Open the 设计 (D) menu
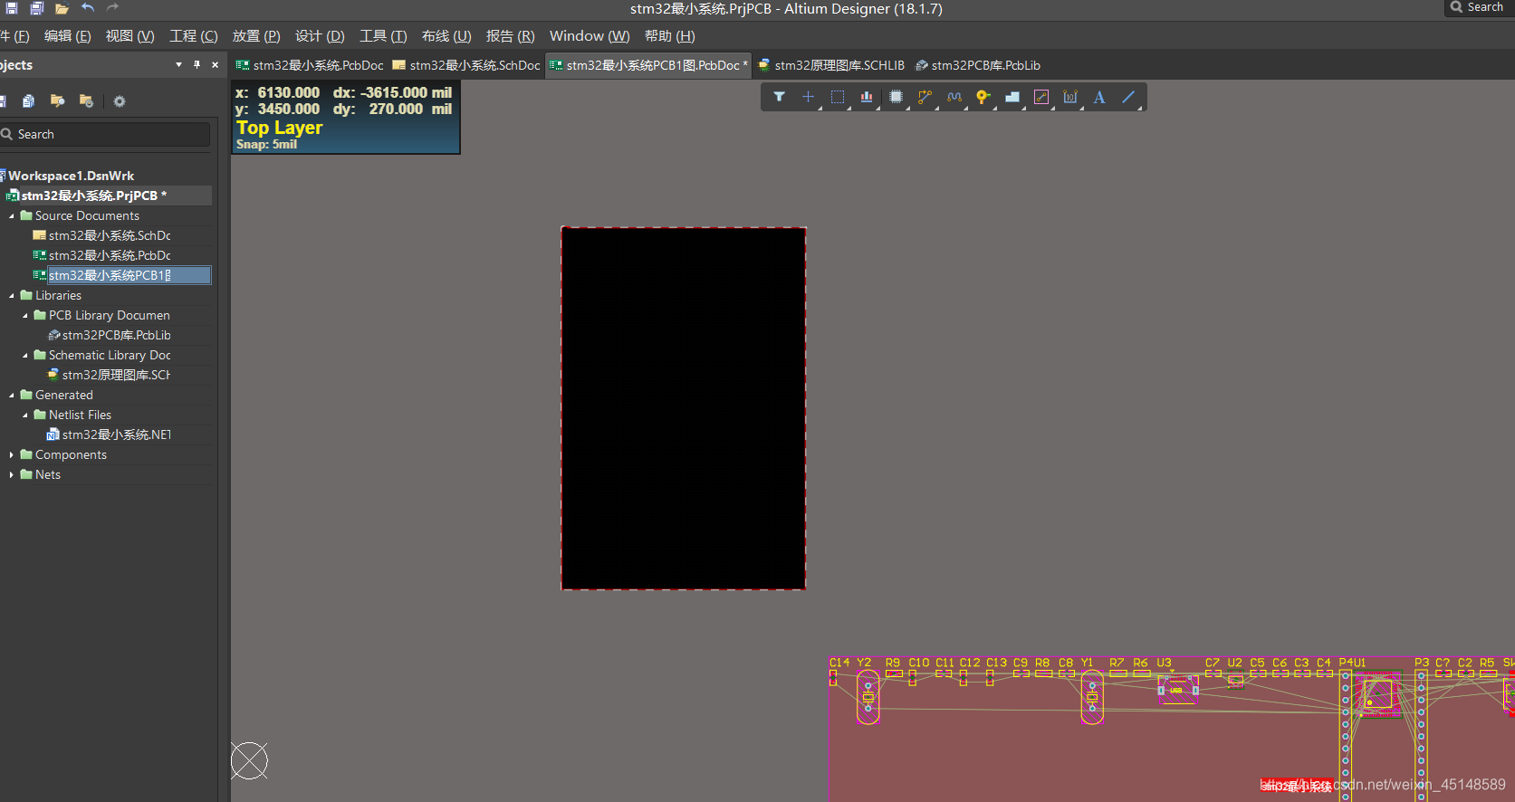The height and width of the screenshot is (802, 1515). click(x=320, y=36)
